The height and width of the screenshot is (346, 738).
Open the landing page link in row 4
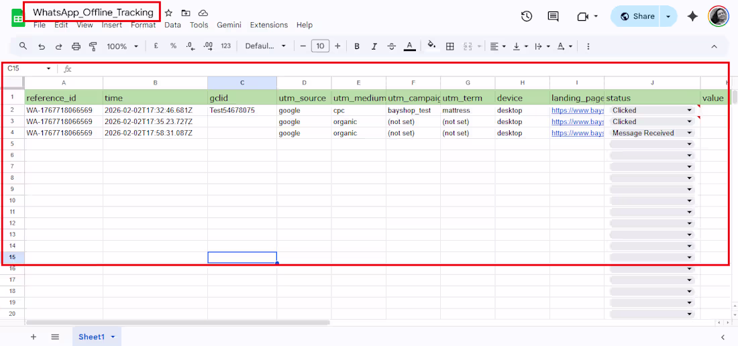(x=578, y=133)
